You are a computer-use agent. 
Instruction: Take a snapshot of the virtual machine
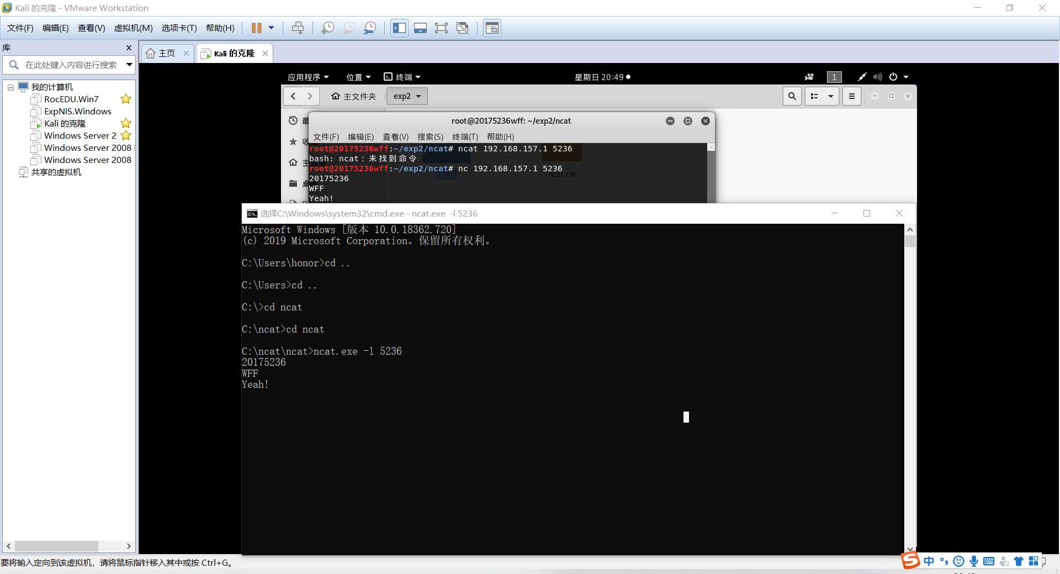327,28
